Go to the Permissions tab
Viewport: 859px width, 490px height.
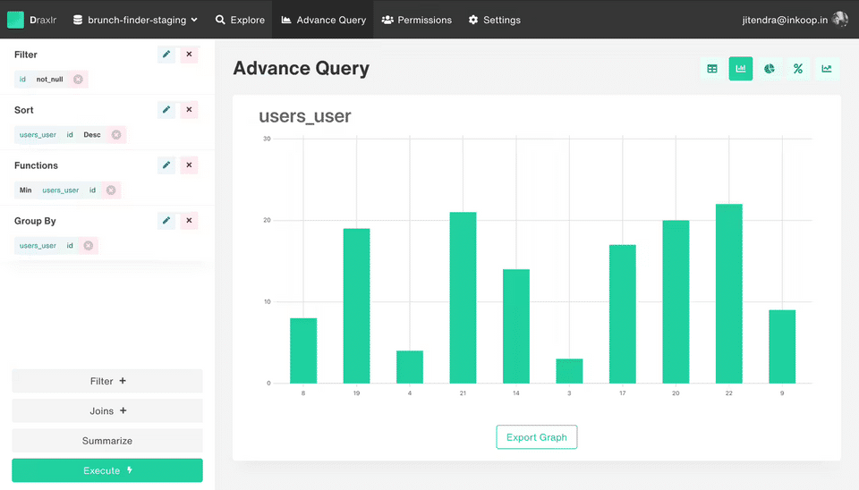(417, 20)
